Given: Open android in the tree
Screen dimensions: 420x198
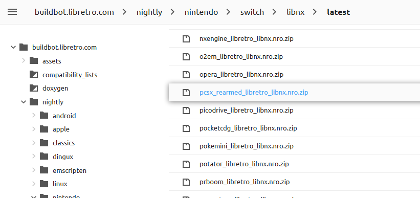Looking at the screenshot, I should coord(64,116).
